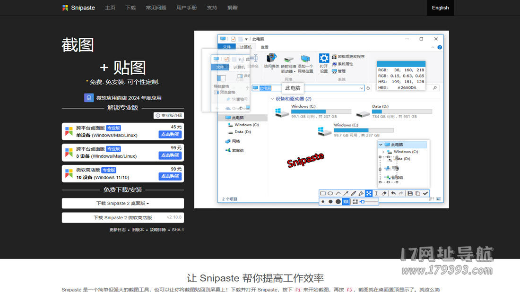520x292 pixels.
Task: Click 点击购买 for the 45 元 plan
Action: tap(170, 134)
